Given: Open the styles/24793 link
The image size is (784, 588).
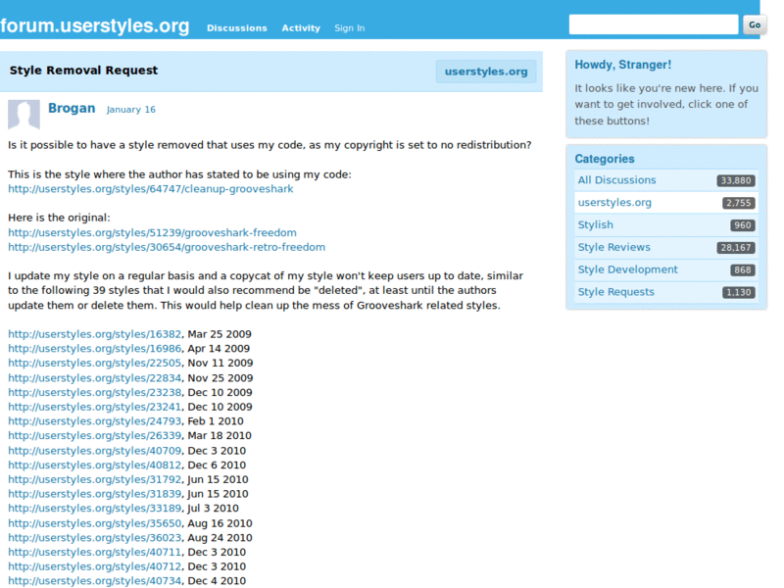Looking at the screenshot, I should [94, 421].
